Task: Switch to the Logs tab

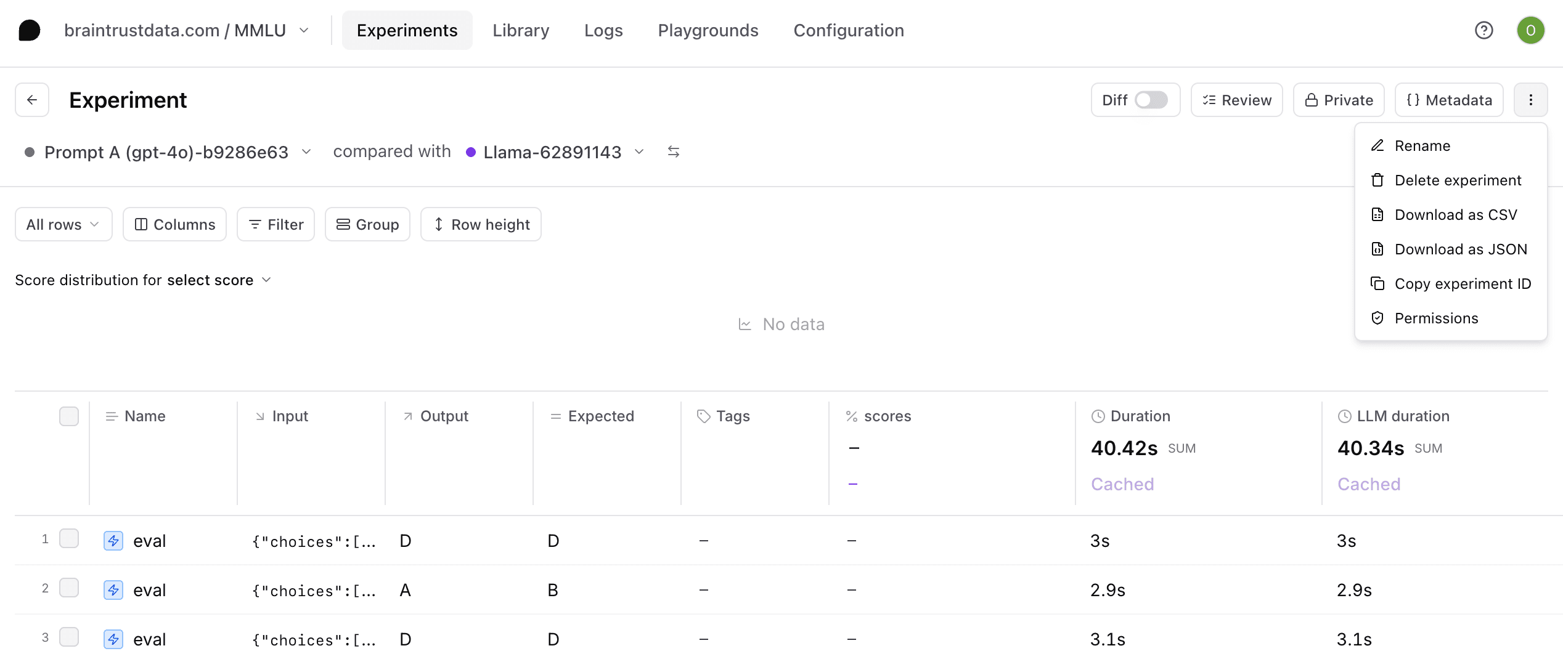Action: pos(603,30)
